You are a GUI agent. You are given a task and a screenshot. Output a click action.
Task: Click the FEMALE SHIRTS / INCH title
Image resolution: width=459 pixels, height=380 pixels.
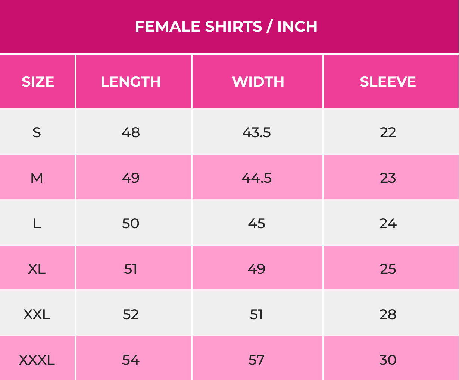(x=226, y=26)
